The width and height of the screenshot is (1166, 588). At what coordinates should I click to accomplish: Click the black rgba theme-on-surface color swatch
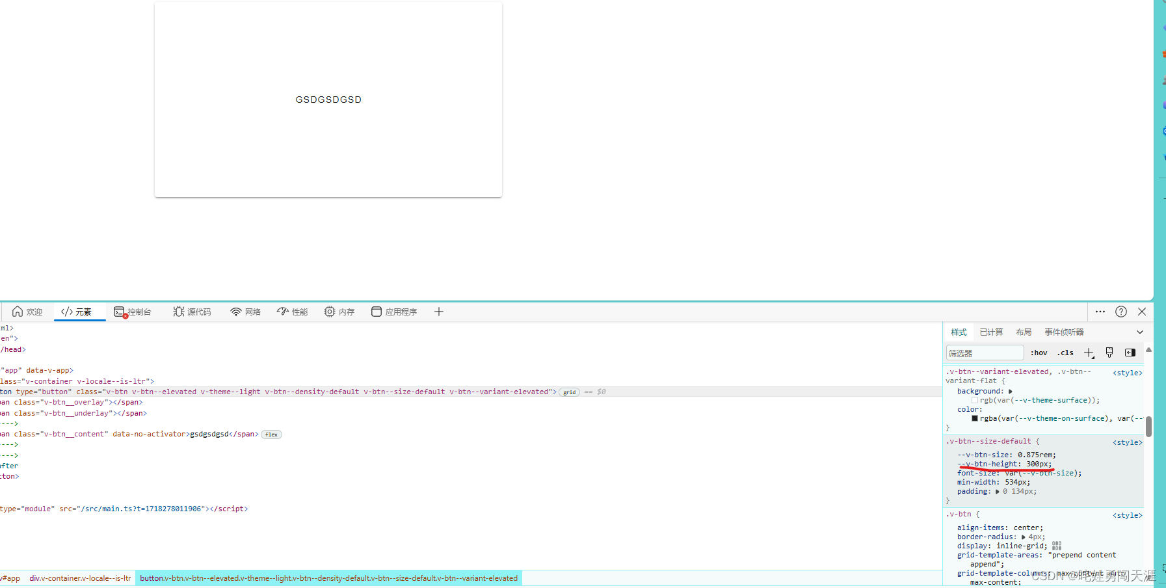coord(975,418)
